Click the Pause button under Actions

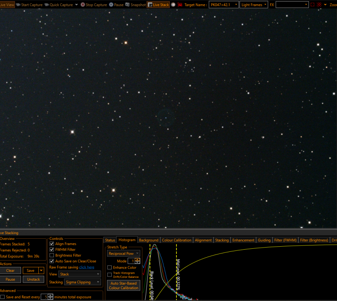(x=10, y=279)
